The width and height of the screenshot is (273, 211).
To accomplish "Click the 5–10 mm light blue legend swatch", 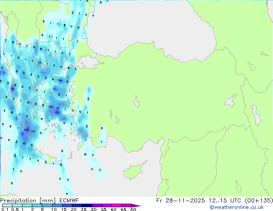I will click(47, 205).
